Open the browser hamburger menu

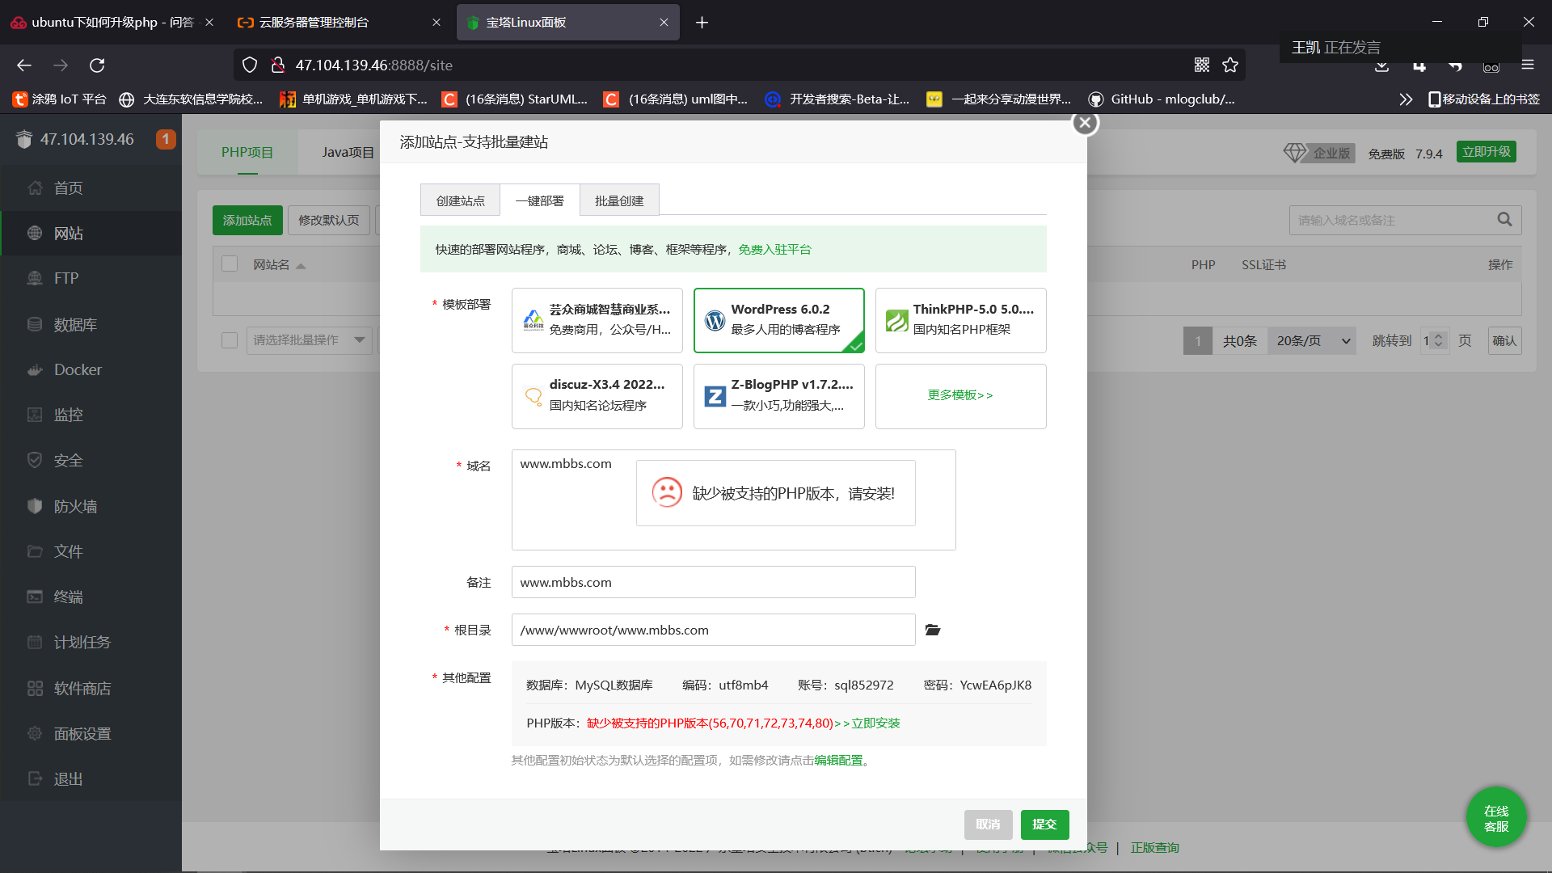point(1528,65)
